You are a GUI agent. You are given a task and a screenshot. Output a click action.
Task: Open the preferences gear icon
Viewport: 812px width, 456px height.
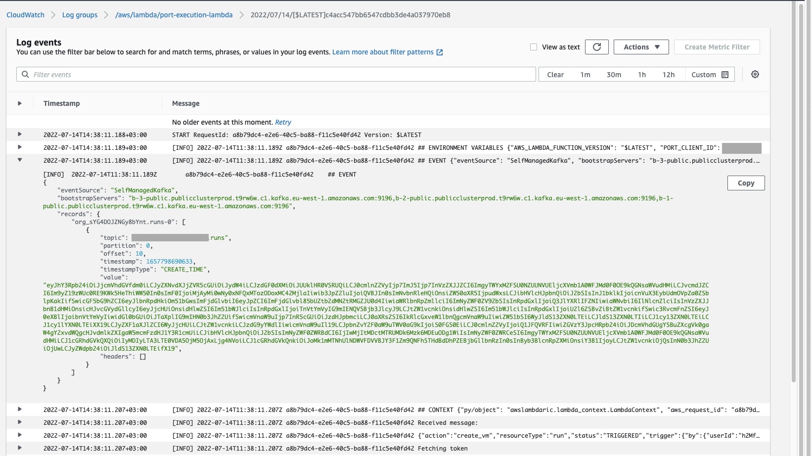(755, 74)
